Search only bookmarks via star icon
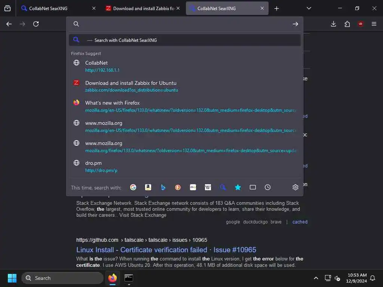Screen dimensions: 383x287 [238, 187]
